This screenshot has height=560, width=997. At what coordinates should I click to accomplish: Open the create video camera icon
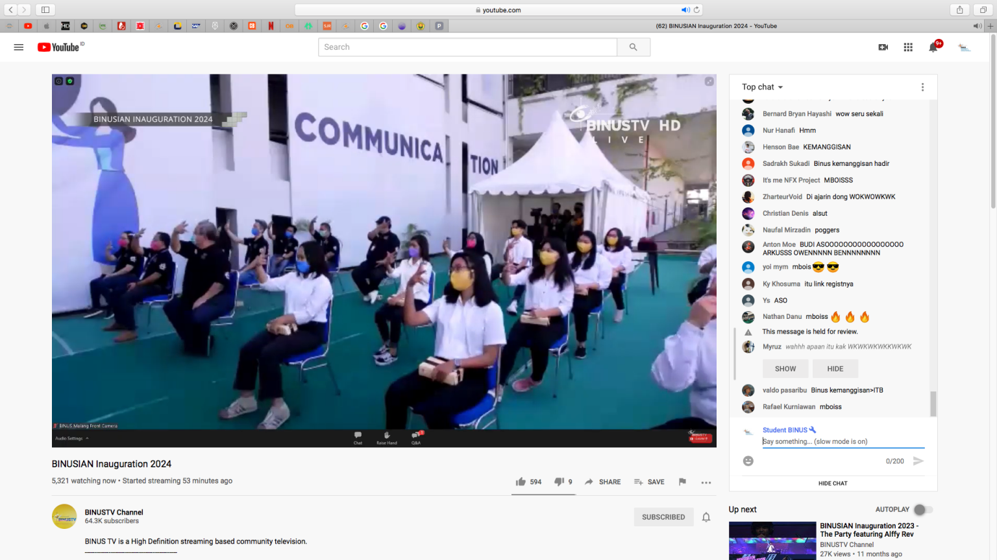coord(883,47)
